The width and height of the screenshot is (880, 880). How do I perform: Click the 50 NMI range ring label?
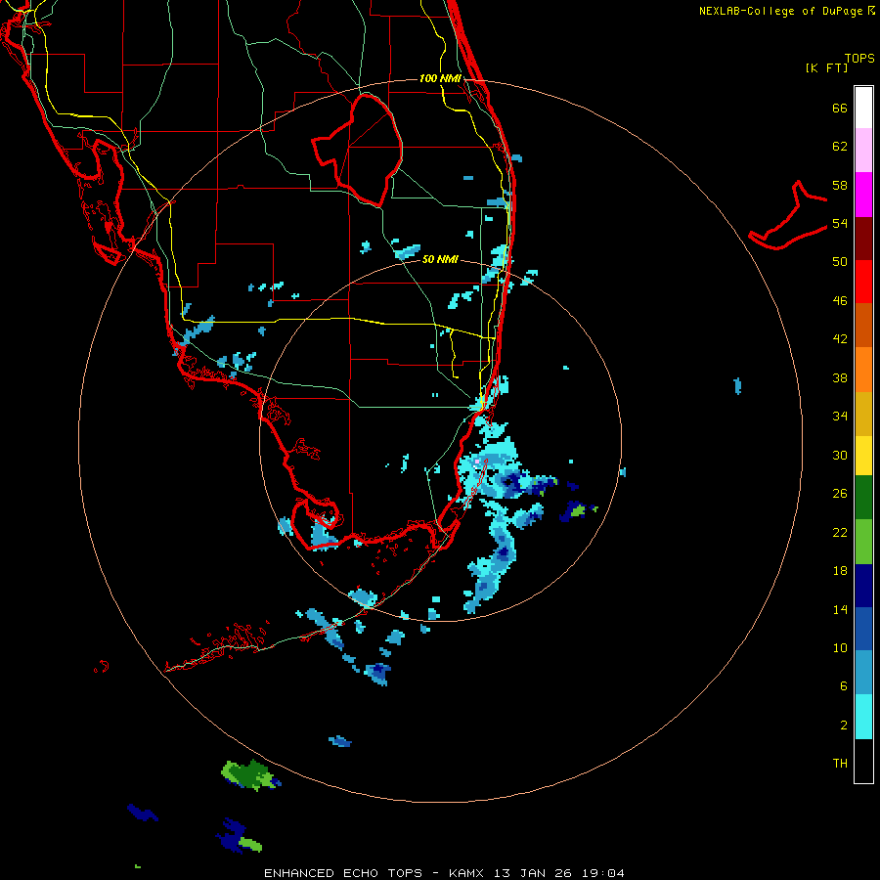(x=440, y=259)
